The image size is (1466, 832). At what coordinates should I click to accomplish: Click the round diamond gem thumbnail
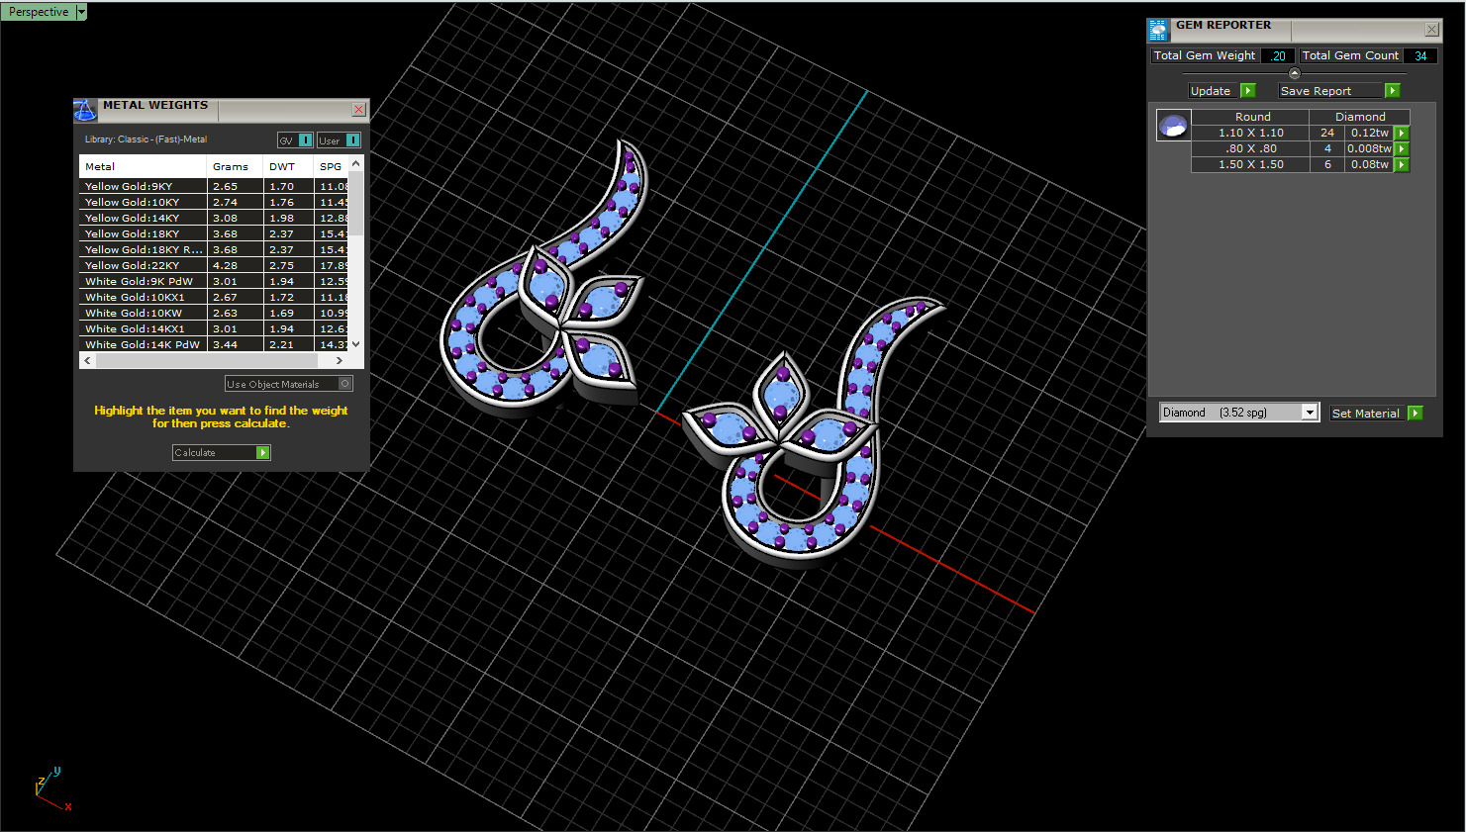(1173, 126)
